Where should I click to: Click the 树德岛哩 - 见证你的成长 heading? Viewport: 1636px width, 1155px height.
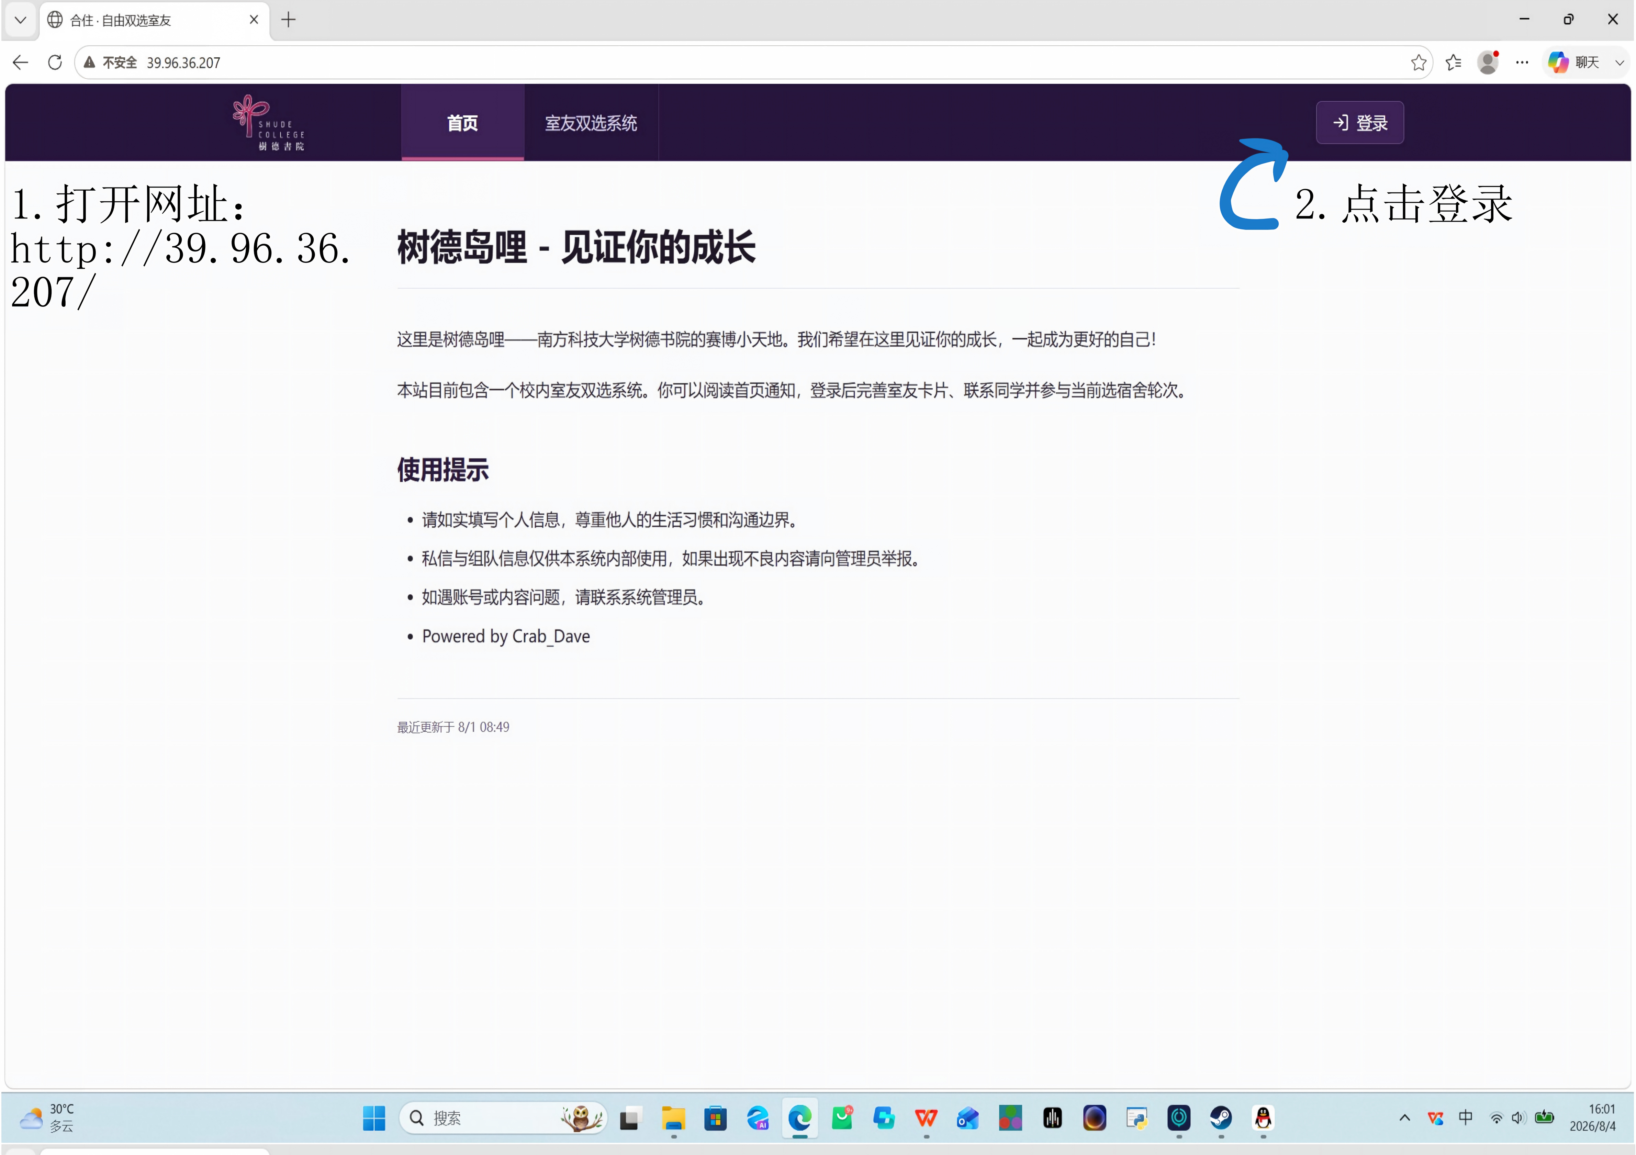tap(576, 247)
